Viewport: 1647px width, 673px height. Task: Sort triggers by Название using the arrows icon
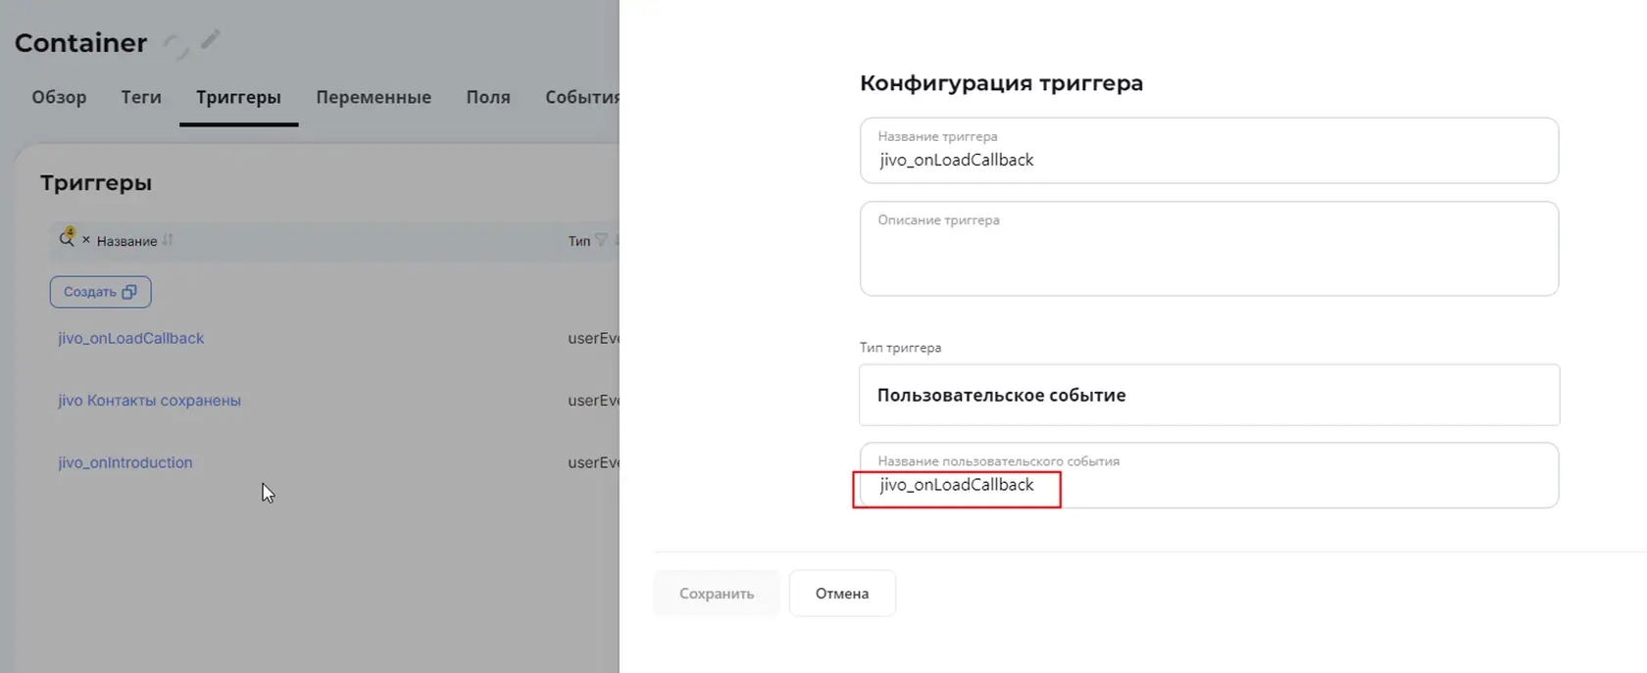[x=168, y=240]
